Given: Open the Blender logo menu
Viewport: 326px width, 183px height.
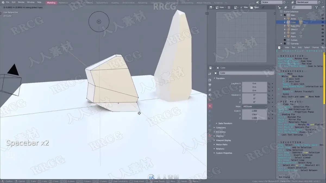Looking at the screenshot, I should (x=2, y=2).
